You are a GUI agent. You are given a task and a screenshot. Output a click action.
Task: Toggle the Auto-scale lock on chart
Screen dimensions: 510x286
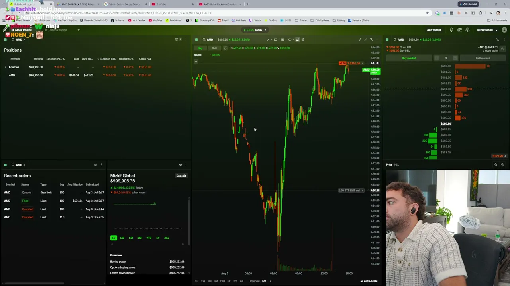[x=369, y=281]
